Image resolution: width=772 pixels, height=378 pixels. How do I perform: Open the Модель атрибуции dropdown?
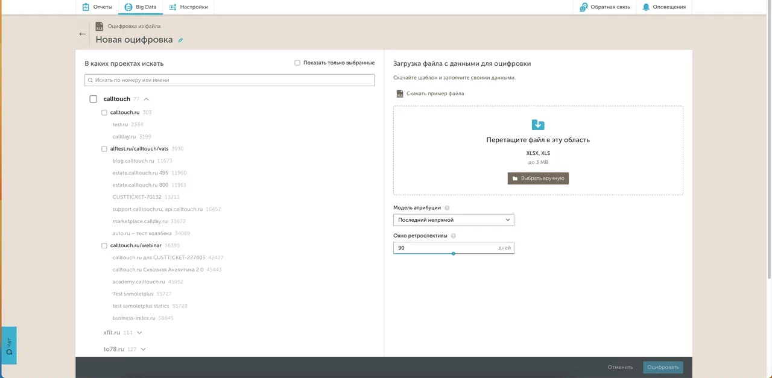click(x=454, y=220)
